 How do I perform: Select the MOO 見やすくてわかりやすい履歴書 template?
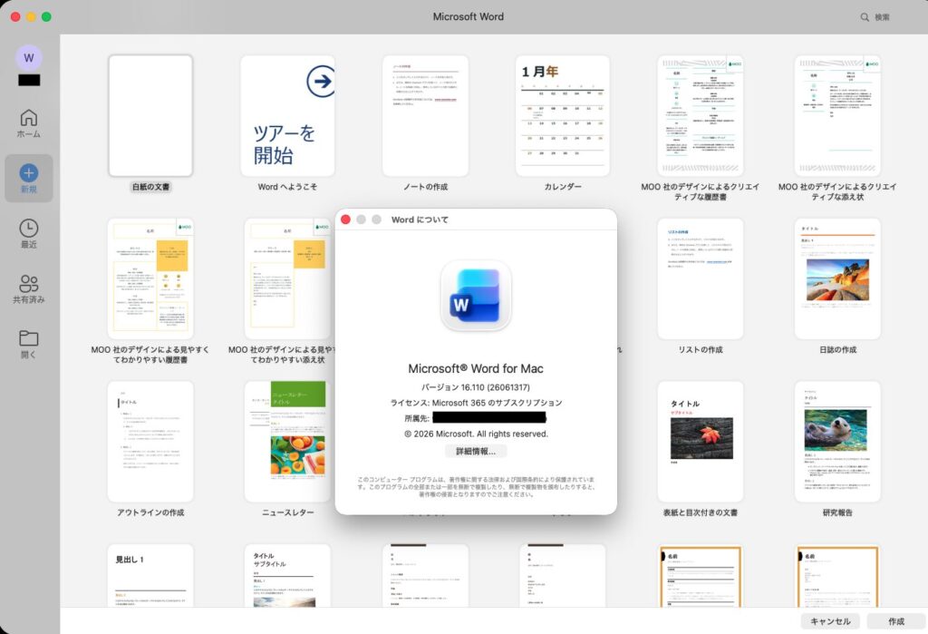(150, 279)
